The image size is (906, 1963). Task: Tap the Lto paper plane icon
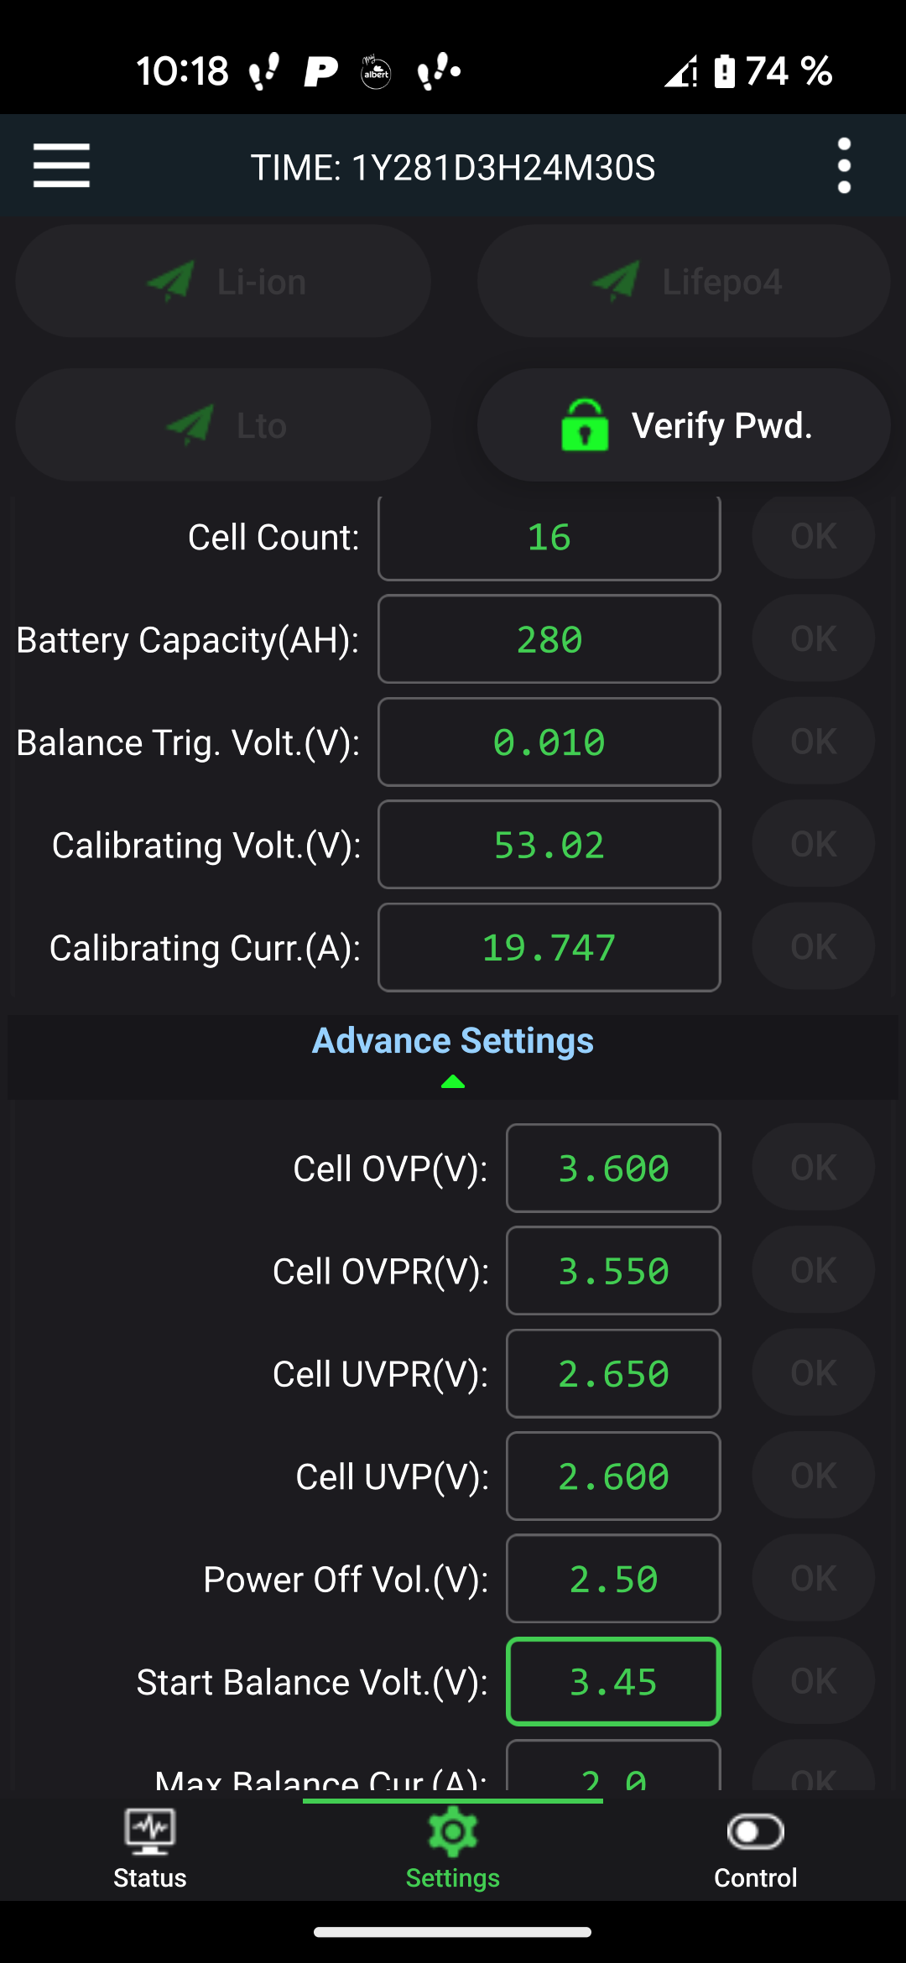coord(190,425)
